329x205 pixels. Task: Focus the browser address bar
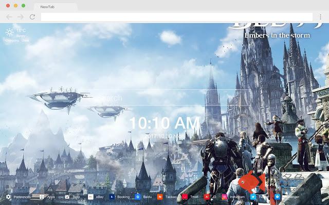click(177, 17)
